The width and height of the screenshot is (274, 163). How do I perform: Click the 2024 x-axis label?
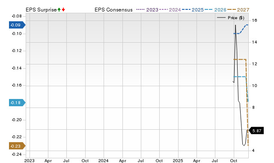coord(103,160)
